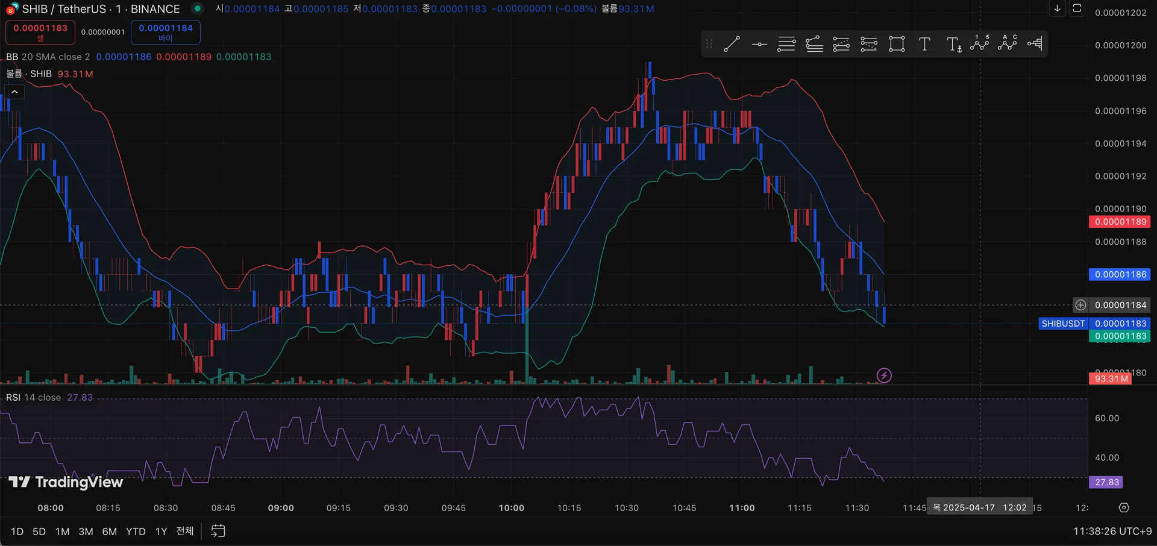Viewport: 1157px width, 546px height.
Task: Collapse the indicator legend with chevron
Action: (14, 92)
